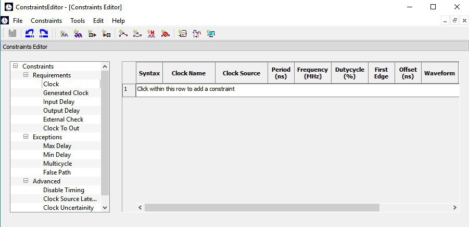
Task: Click the Add Max Delay toolbar icon
Action: (x=123, y=33)
